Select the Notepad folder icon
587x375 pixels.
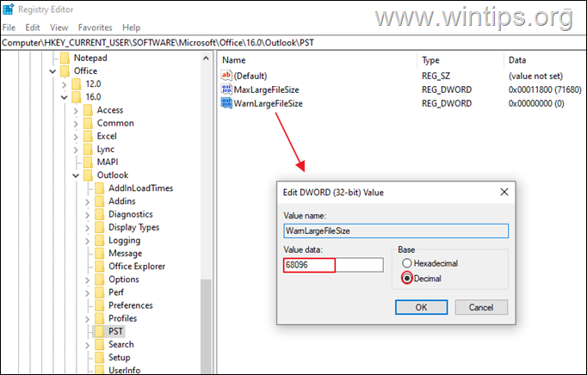coord(65,58)
